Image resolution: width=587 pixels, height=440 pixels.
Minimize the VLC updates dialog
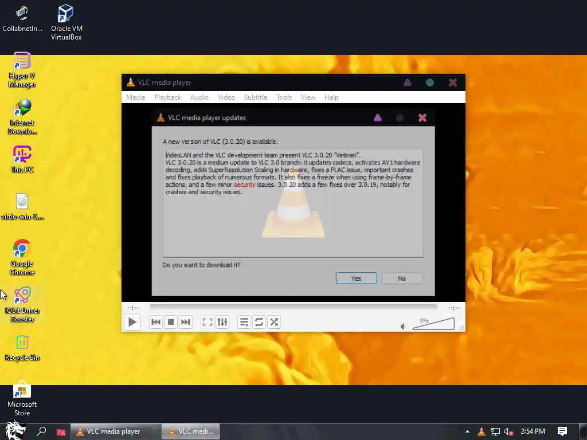[x=377, y=118]
